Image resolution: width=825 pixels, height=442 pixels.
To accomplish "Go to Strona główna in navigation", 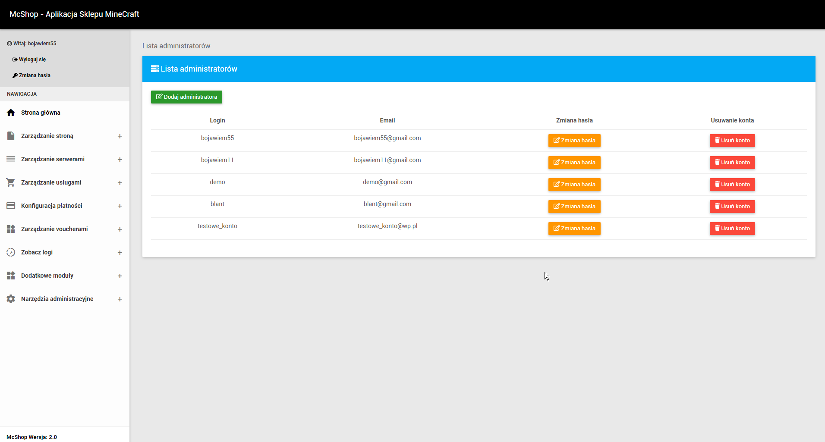I will (41, 113).
